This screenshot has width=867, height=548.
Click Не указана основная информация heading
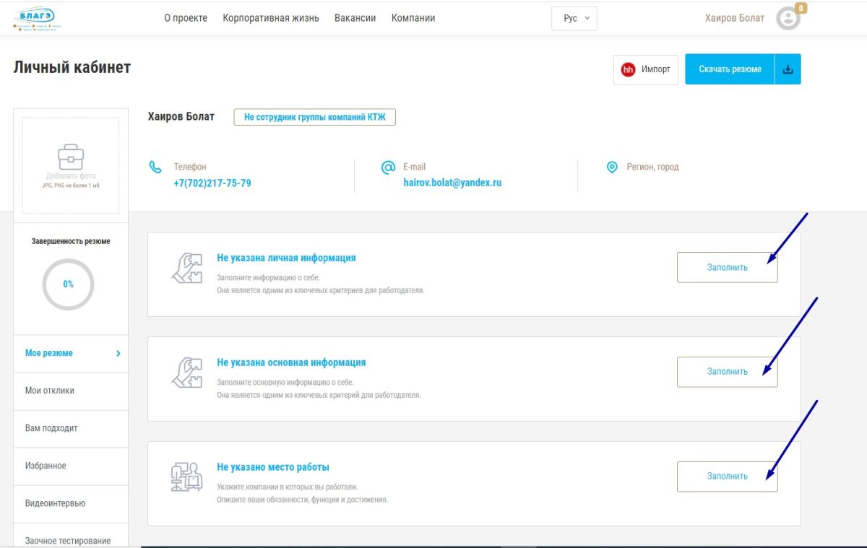tap(291, 362)
